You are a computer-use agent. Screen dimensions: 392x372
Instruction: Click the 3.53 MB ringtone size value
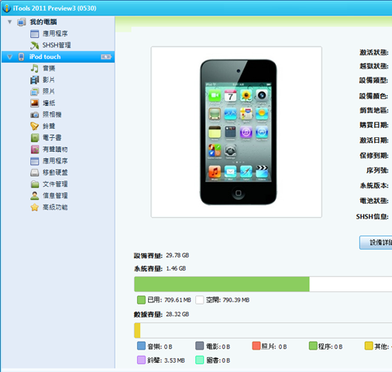pyautogui.click(x=174, y=360)
